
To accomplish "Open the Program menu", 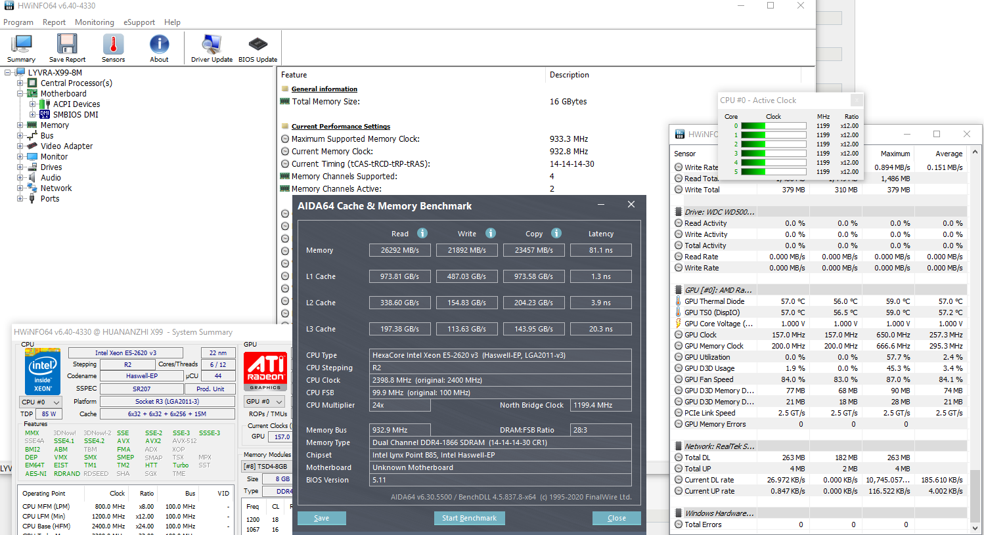I will pyautogui.click(x=18, y=22).
